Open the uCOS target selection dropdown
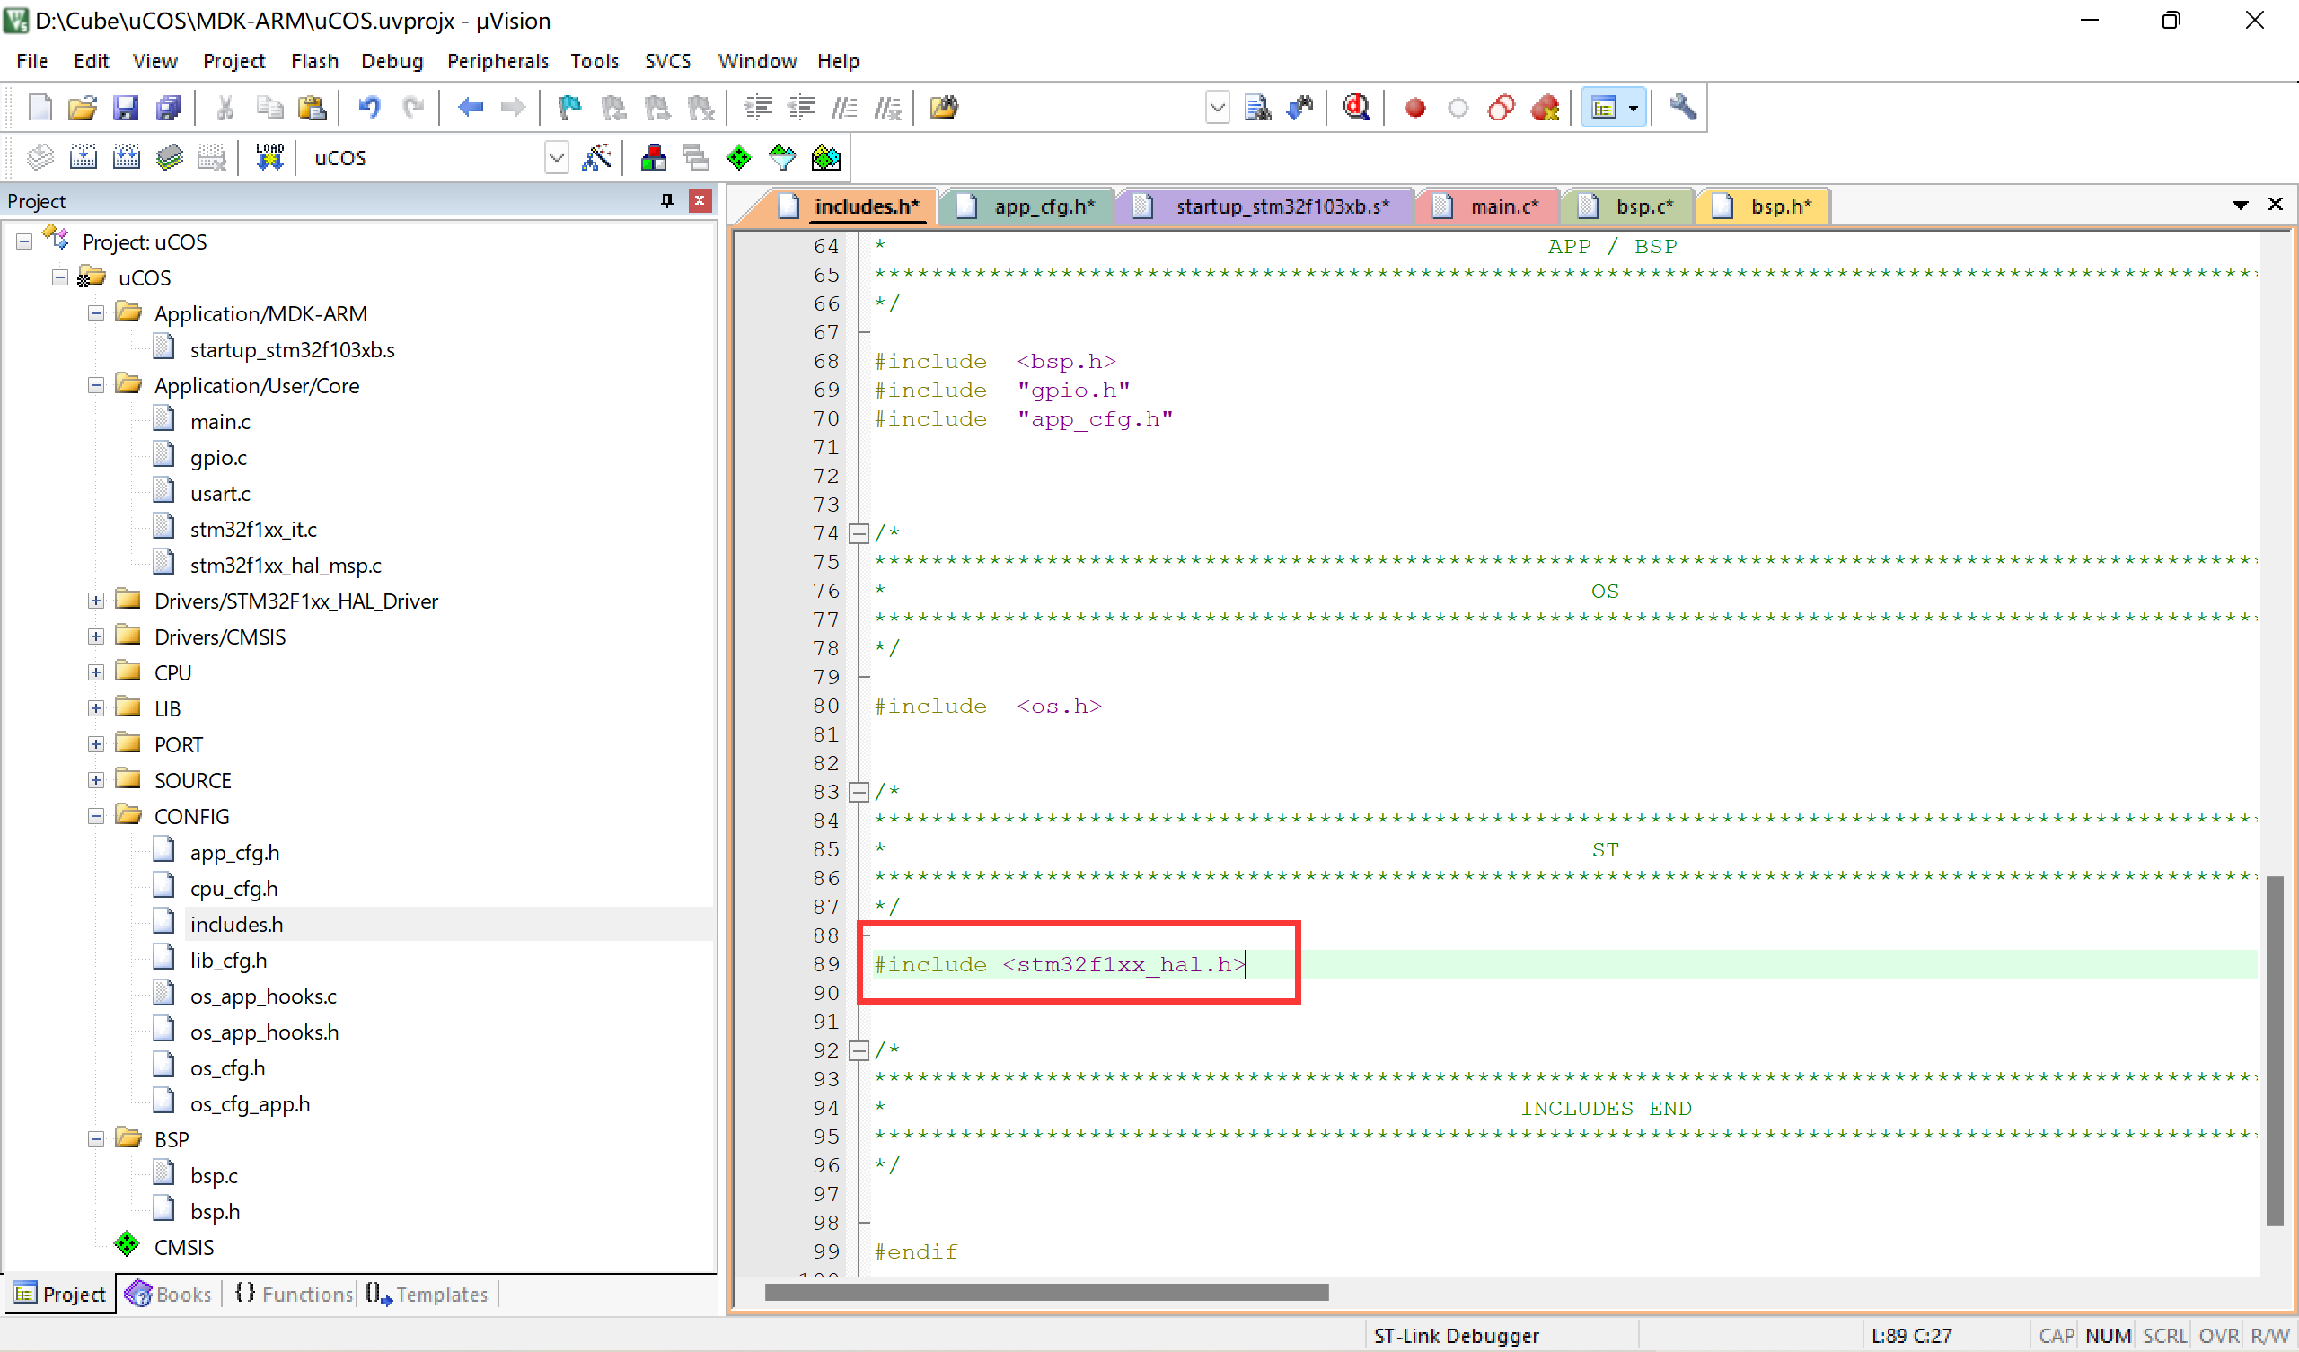This screenshot has width=2299, height=1352. pos(557,157)
